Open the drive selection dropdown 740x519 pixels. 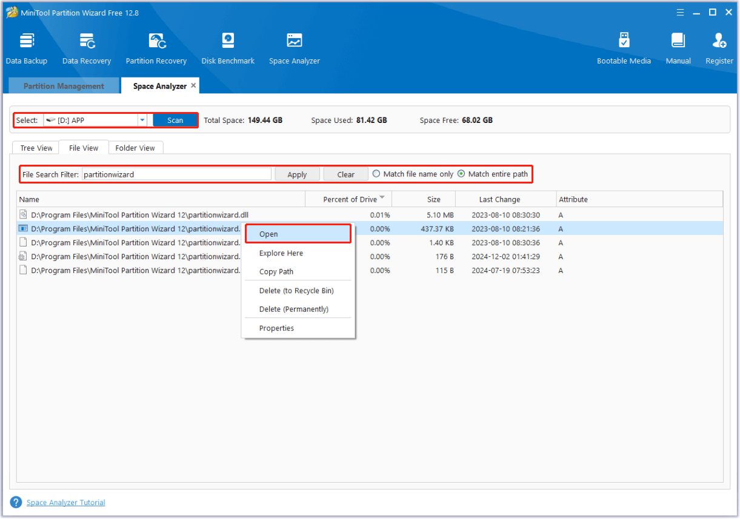pos(142,120)
